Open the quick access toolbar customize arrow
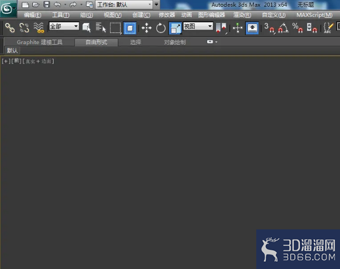Viewport: 340px width, 269px height. coord(156,4)
